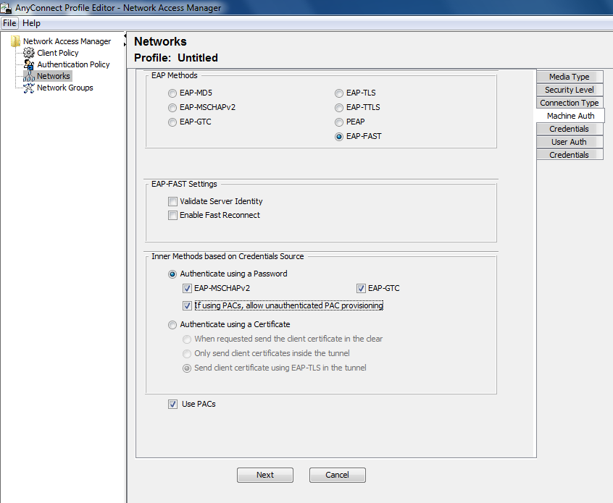This screenshot has height=503, width=613.
Task: Collapse the left pane with the splitter arrow
Action: [125, 36]
